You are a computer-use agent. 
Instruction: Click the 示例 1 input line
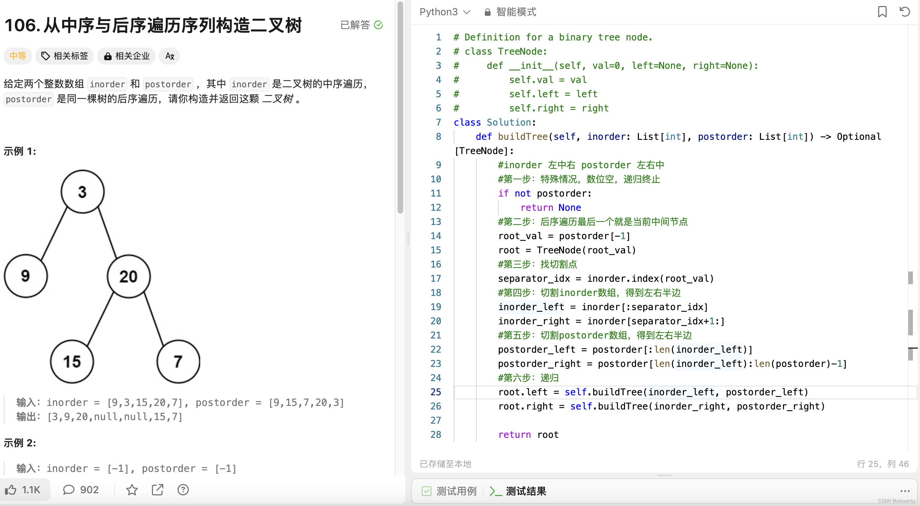(180, 402)
